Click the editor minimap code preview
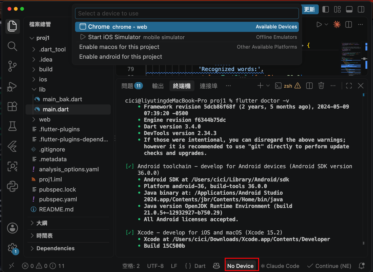Image resolution: width=373 pixels, height=272 pixels. [351, 59]
